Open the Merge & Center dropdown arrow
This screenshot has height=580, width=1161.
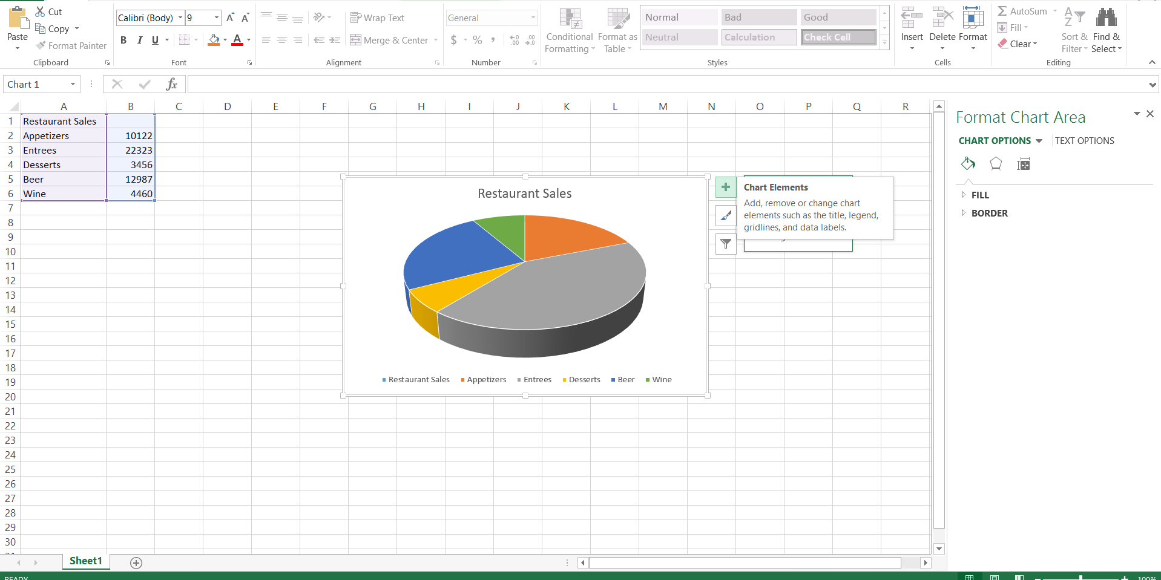point(436,40)
